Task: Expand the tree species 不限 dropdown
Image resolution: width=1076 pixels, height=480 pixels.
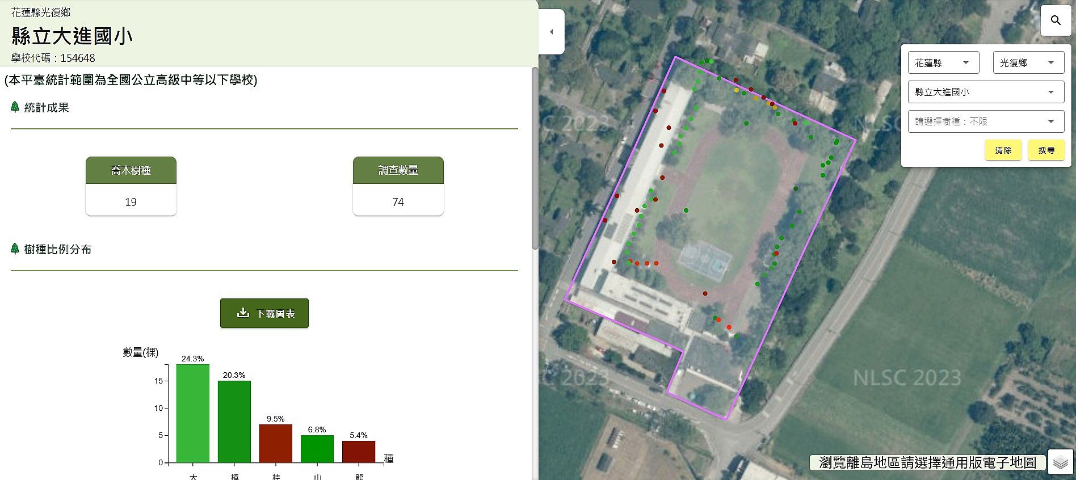Action: [x=986, y=121]
